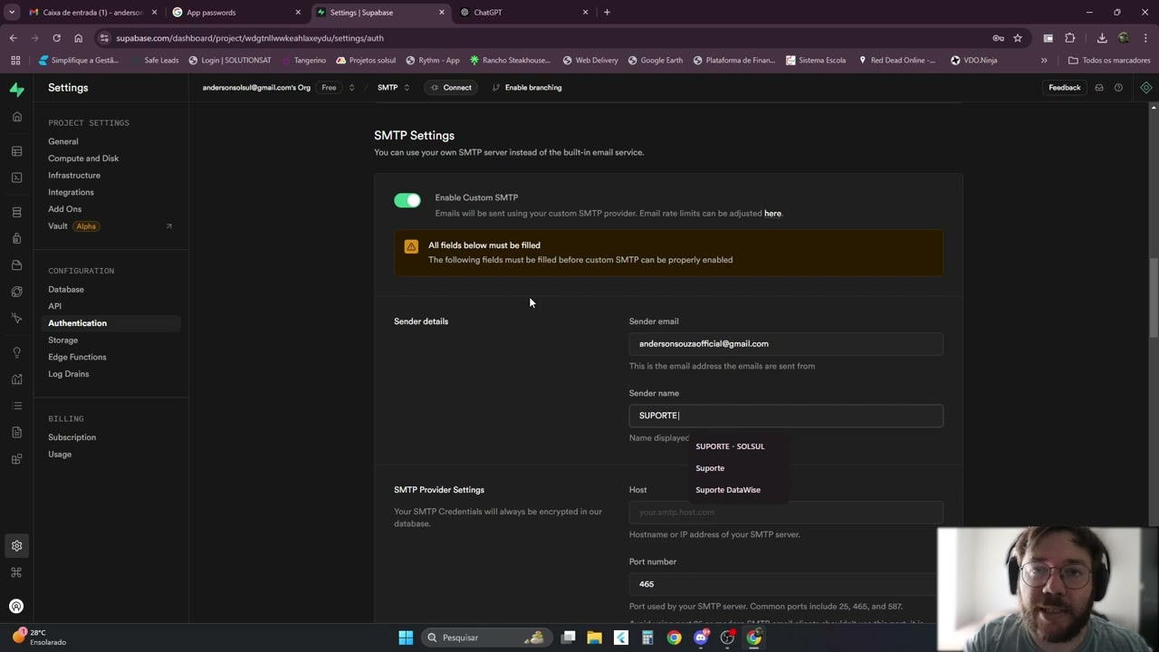This screenshot has height=652, width=1159.
Task: Click Enable branching button
Action: (527, 88)
